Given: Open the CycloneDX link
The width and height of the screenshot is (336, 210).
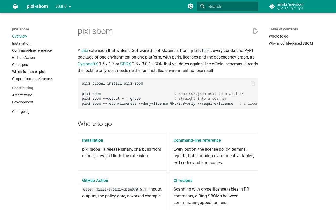Looking at the screenshot, I should pyautogui.click(x=88, y=64).
